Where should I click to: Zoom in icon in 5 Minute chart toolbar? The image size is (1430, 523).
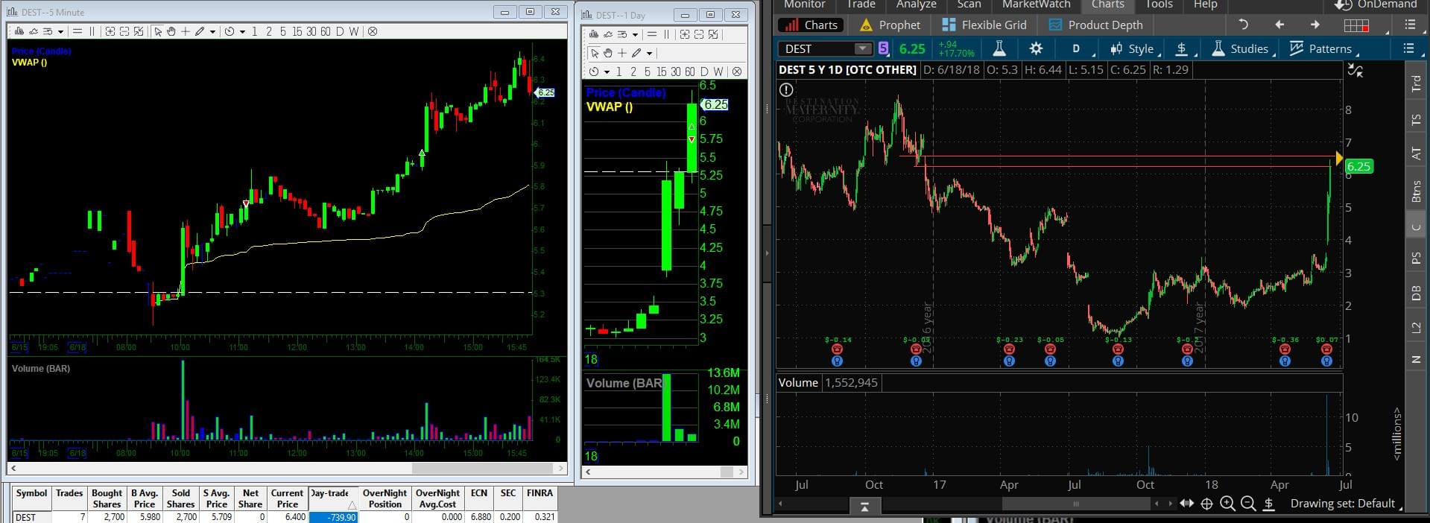coord(110,31)
